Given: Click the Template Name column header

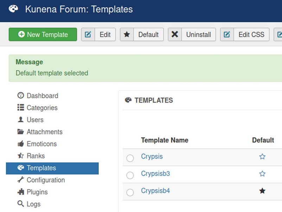Looking at the screenshot, I should tap(165, 140).
